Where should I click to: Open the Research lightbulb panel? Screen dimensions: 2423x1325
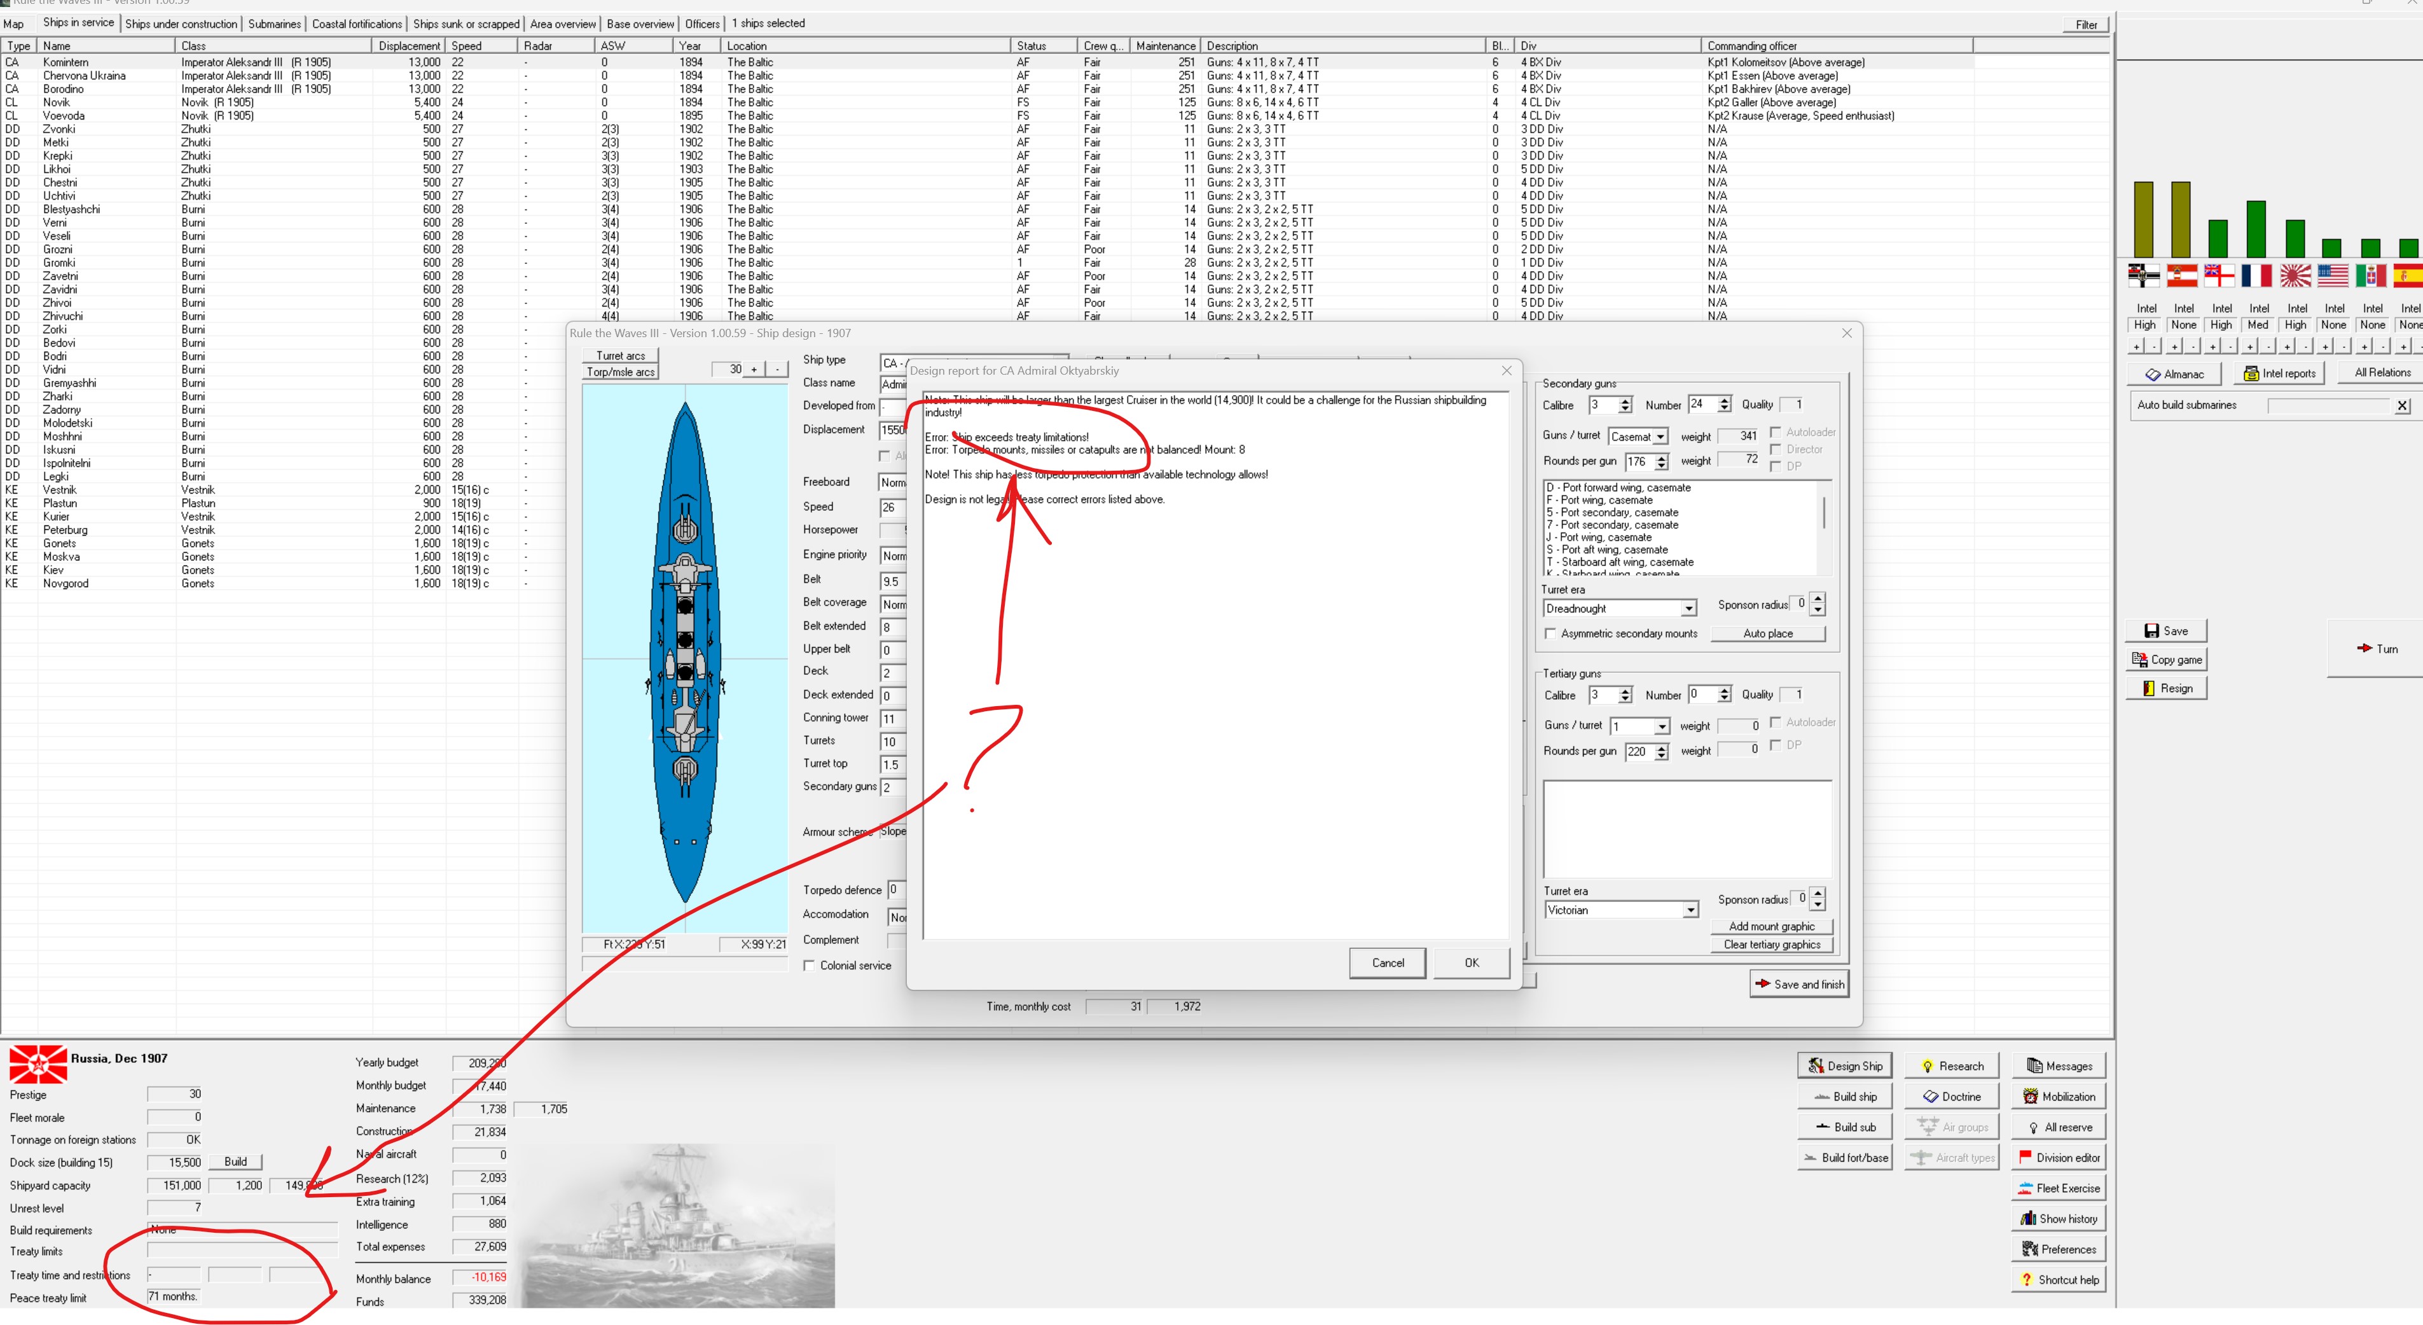pyautogui.click(x=1952, y=1065)
